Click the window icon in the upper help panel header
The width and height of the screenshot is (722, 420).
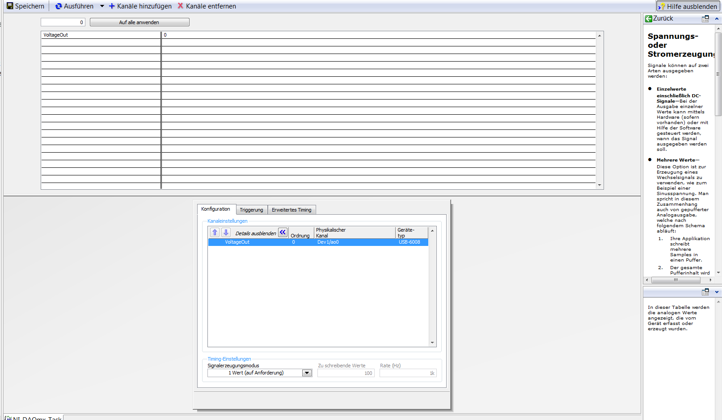click(x=705, y=19)
